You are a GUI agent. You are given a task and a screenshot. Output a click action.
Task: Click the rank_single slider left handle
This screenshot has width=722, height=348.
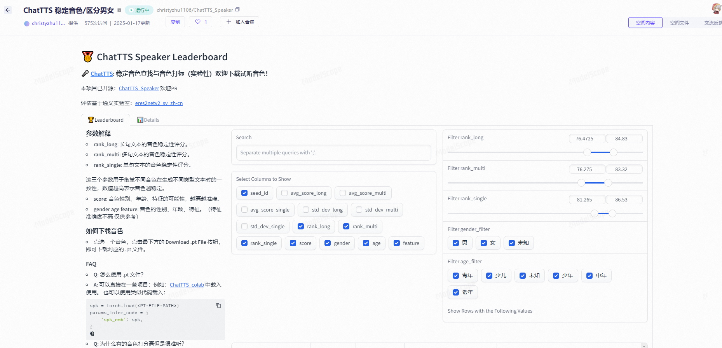click(595, 213)
